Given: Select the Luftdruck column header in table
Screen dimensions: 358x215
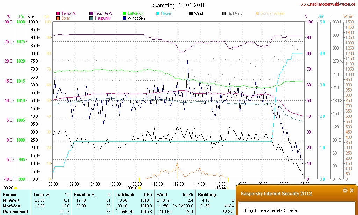Looking at the screenshot, I should pyautogui.click(x=124, y=195).
